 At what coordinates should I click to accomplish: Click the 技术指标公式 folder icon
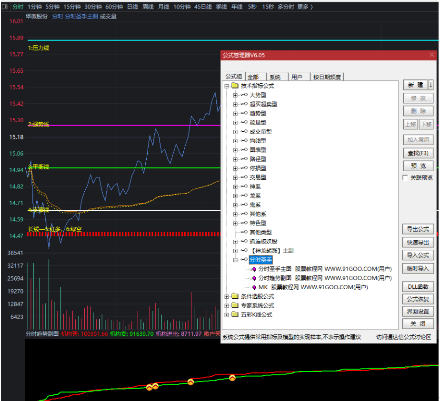(234, 86)
